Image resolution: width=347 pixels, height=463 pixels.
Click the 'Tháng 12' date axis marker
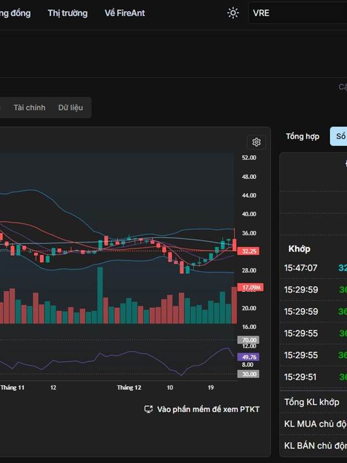(129, 388)
